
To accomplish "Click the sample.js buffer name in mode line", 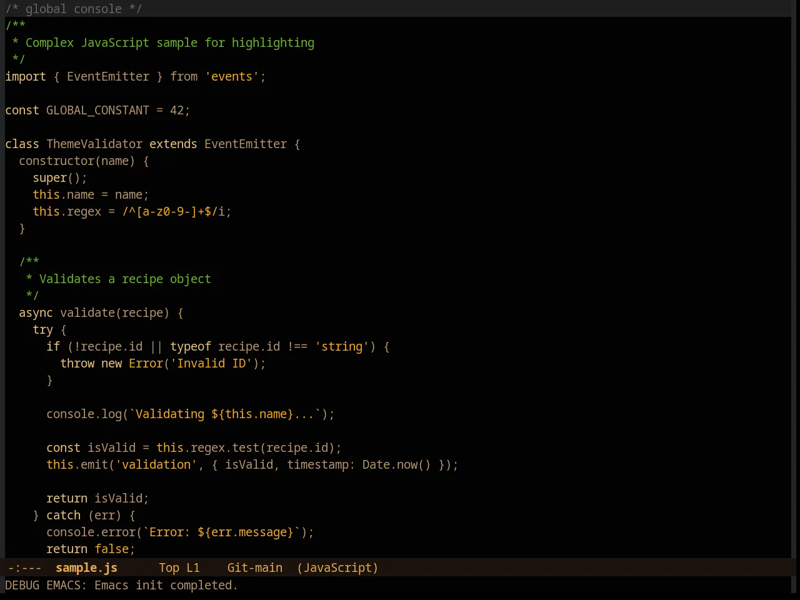I will pyautogui.click(x=86, y=567).
